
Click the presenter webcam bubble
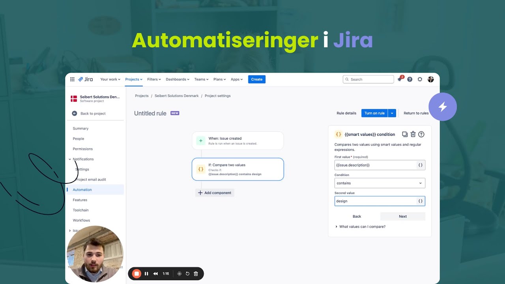95,254
